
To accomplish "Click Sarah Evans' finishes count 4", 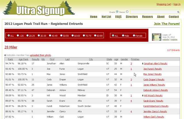I will coord(131,101).
